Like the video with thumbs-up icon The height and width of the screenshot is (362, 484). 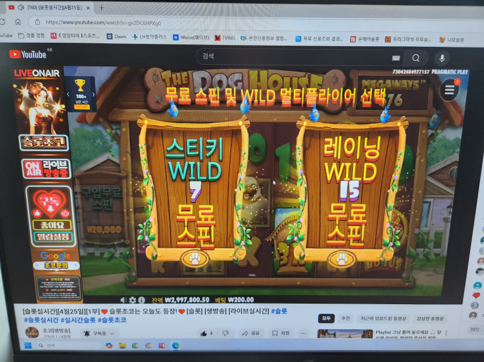[203, 333]
